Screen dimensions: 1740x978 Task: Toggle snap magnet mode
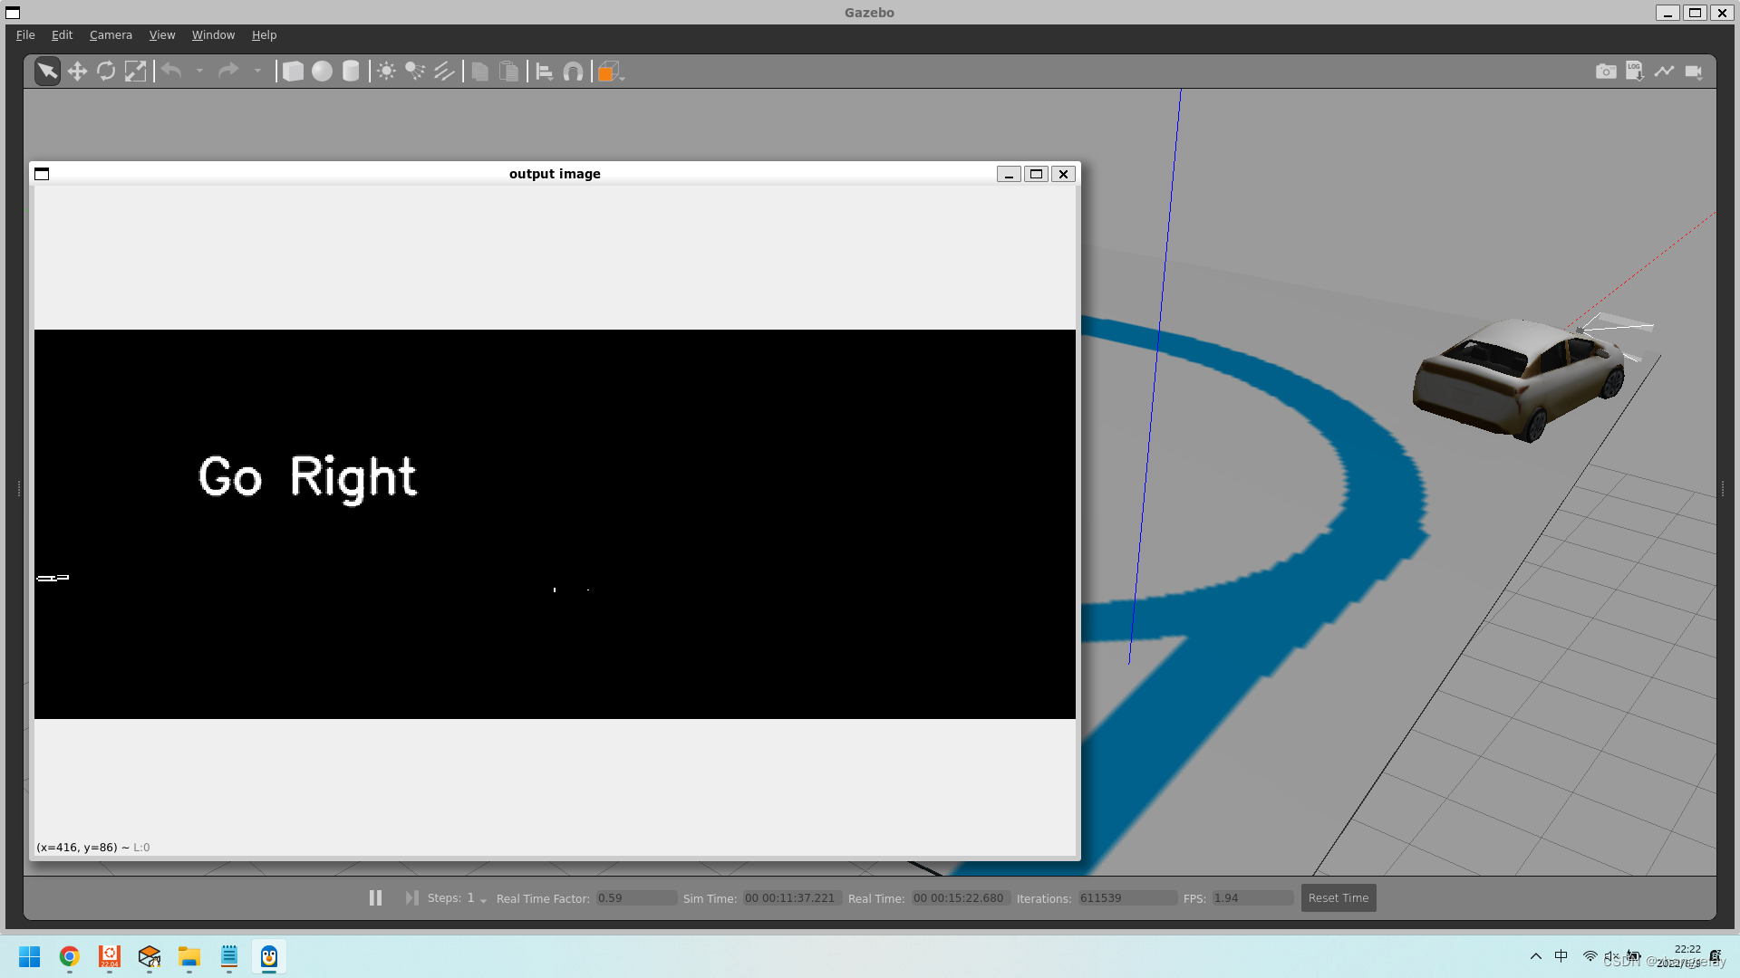(x=573, y=72)
